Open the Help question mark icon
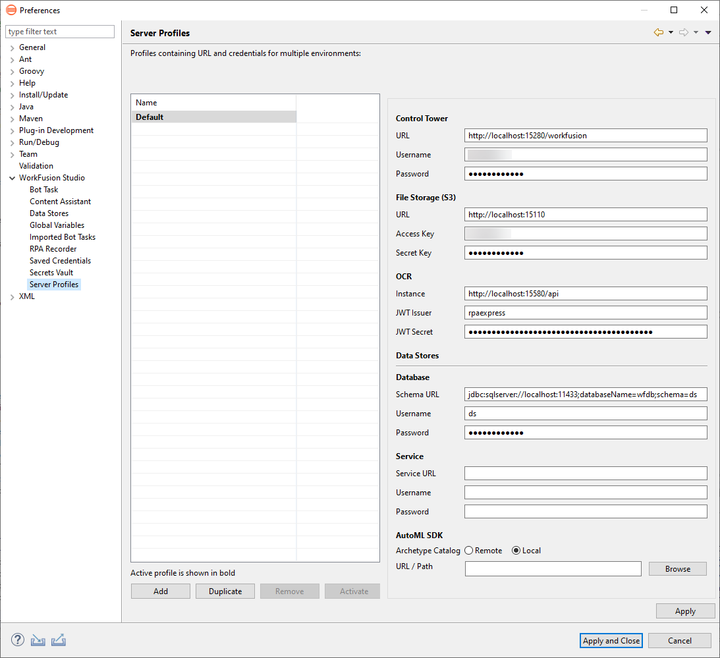Screen dimensions: 720x658 pyautogui.click(x=17, y=639)
